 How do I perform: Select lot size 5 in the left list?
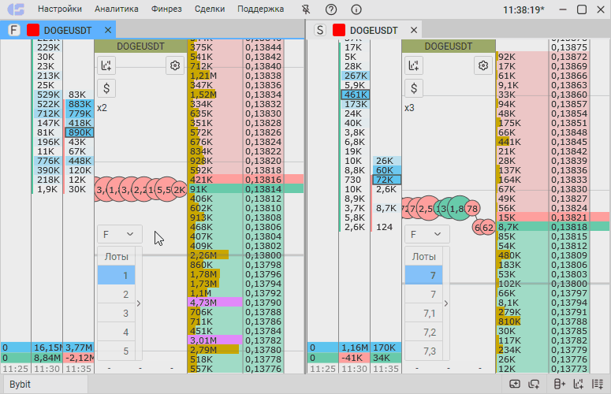coord(116,351)
